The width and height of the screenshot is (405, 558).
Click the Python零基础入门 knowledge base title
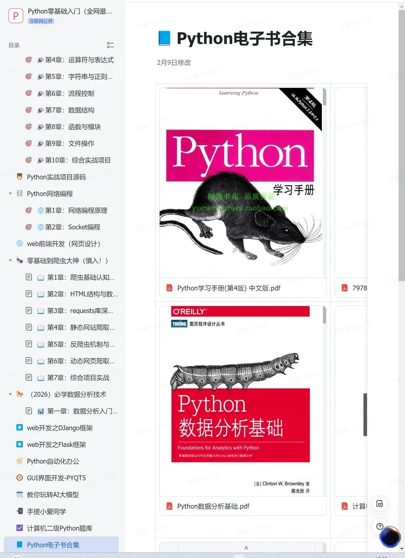[x=70, y=11]
